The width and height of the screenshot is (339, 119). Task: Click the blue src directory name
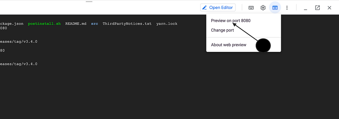pyautogui.click(x=95, y=24)
